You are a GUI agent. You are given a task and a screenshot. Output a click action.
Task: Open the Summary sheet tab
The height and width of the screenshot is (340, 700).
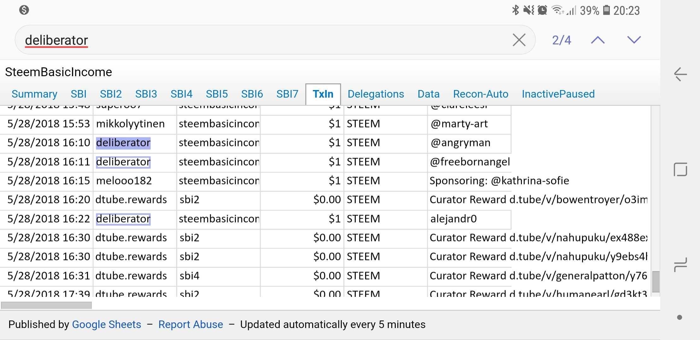[34, 94]
